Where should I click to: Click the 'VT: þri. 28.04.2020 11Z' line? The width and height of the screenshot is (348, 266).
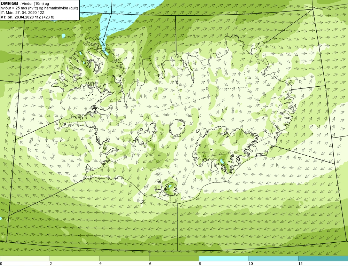[x=21, y=17]
